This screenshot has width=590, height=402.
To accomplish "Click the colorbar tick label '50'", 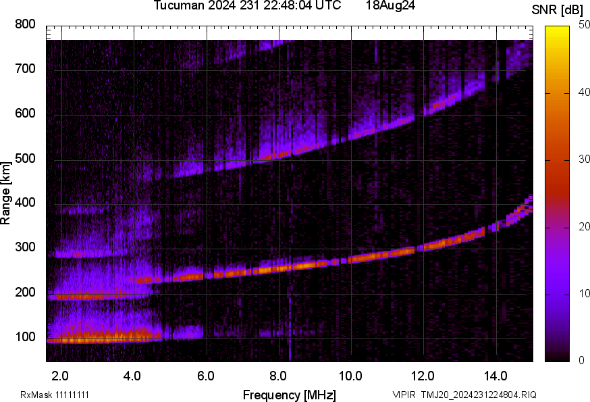I will (x=584, y=25).
